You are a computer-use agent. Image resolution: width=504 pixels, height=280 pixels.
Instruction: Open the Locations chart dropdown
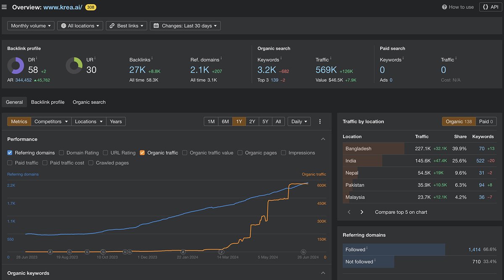[89, 122]
